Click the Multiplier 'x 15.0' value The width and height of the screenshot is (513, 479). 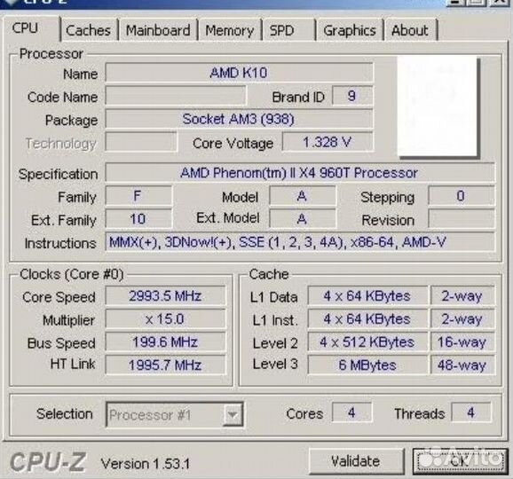165,319
